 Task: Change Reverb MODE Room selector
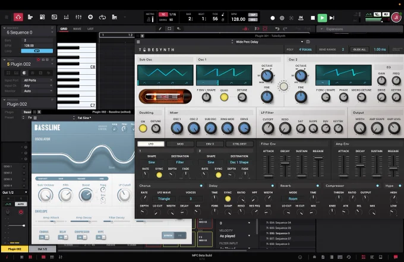click(293, 199)
